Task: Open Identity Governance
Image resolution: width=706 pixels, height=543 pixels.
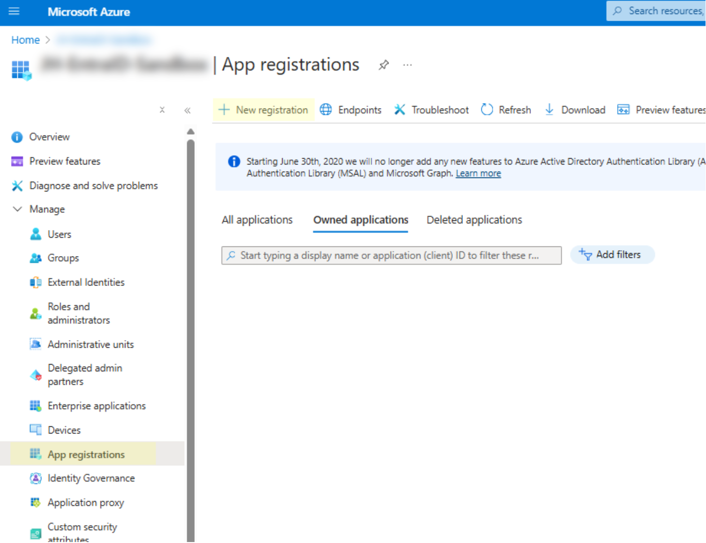Action: (91, 478)
